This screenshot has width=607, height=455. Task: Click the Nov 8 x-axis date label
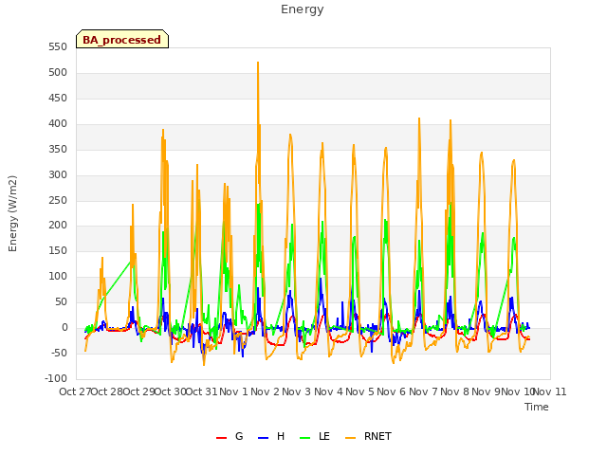pos(455,391)
